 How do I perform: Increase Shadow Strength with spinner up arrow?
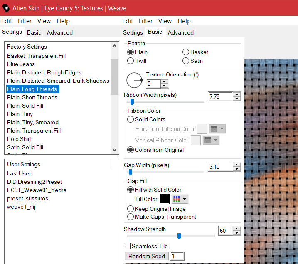tap(237, 228)
